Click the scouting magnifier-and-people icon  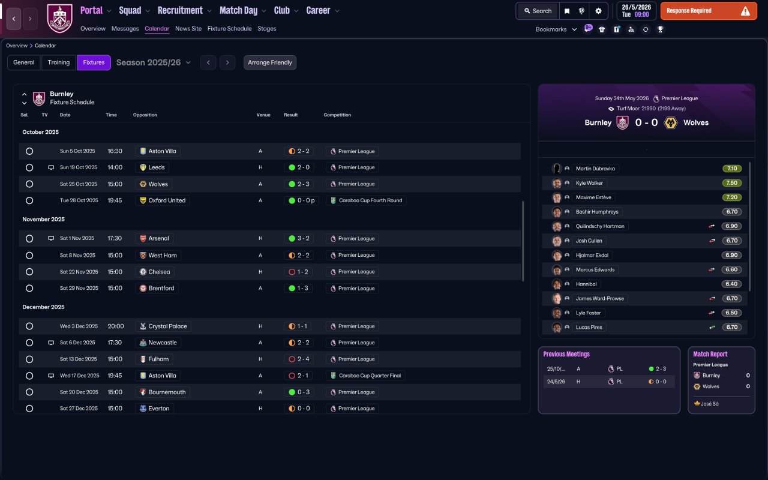(x=631, y=29)
